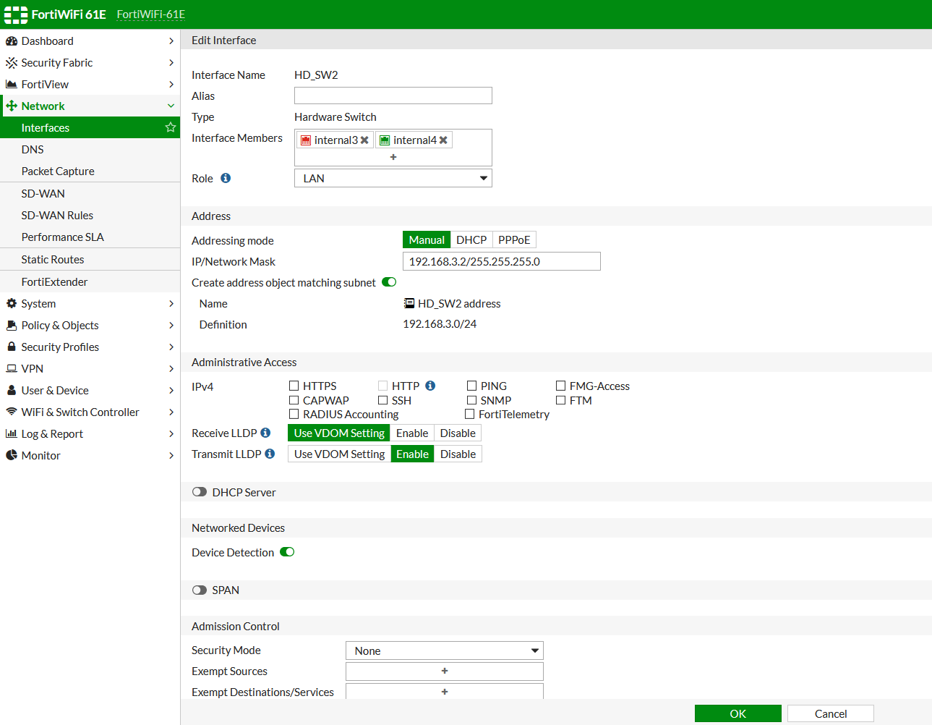Favorite Interfaces using the star icon

click(170, 127)
